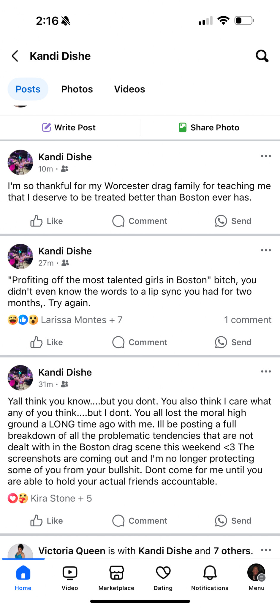Open options menu on the 10m post

pos(266,156)
